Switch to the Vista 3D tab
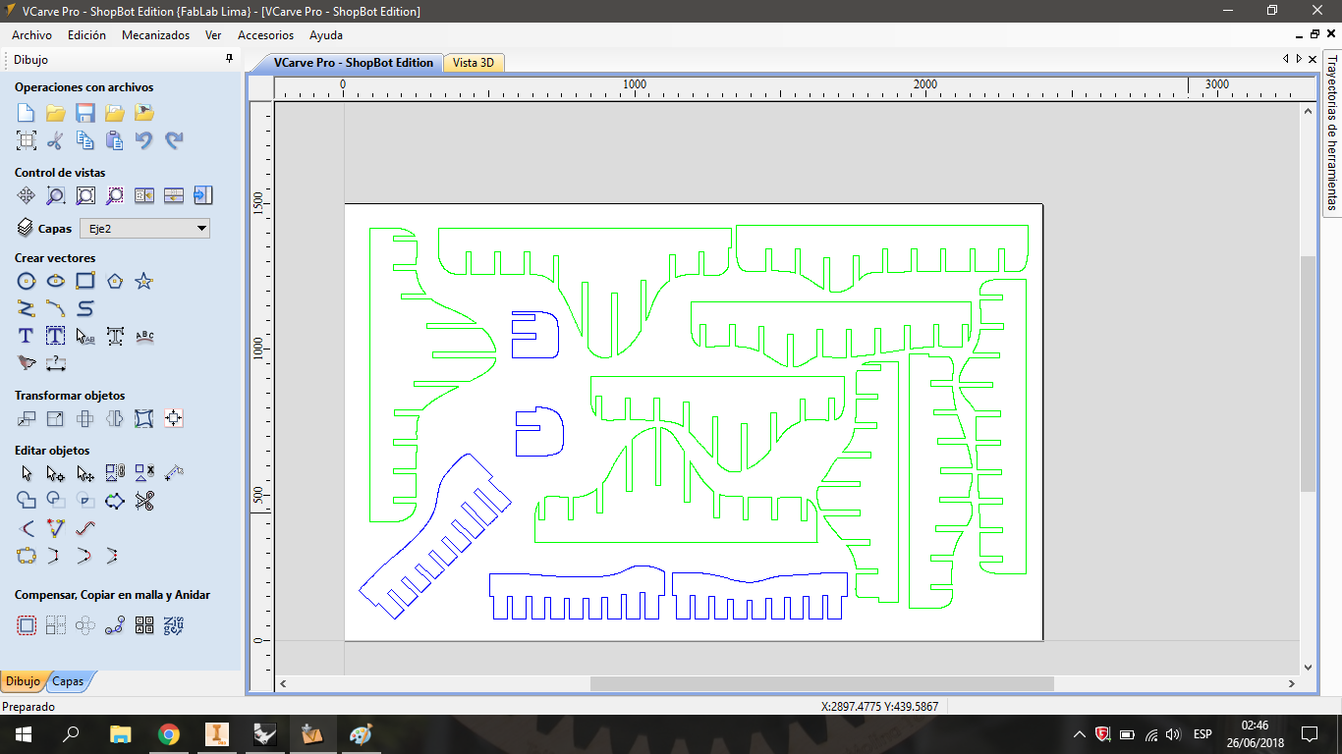Screen dimensions: 1342x754 tap(474, 63)
